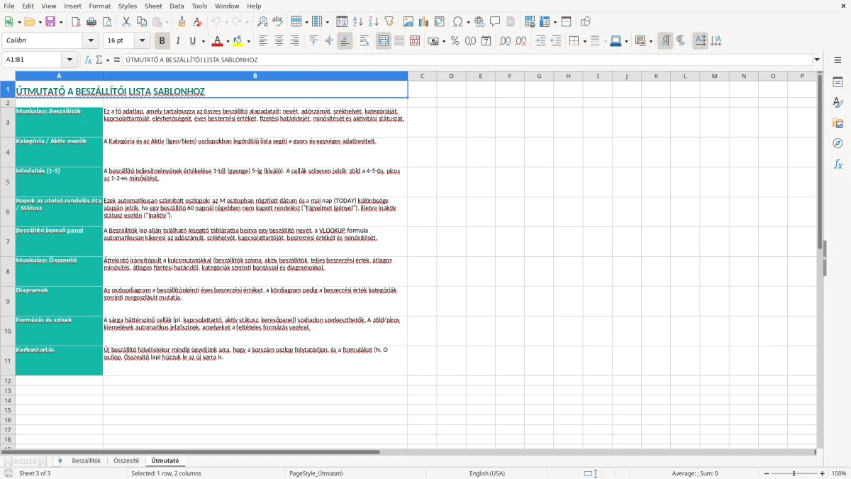Open font color dropdown arrow
Screen dimensions: 851x479
coord(228,41)
